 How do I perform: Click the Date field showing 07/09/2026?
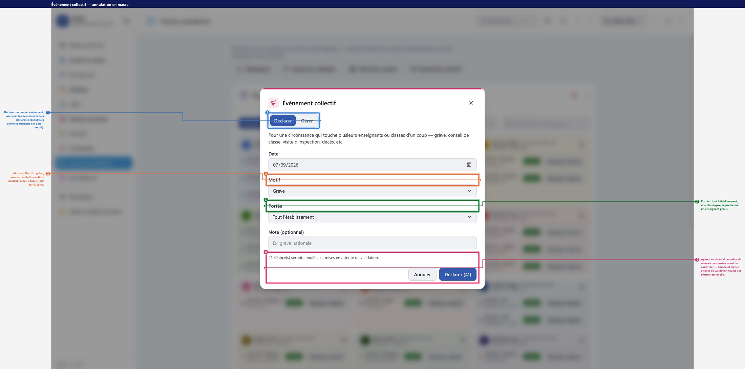click(x=372, y=165)
